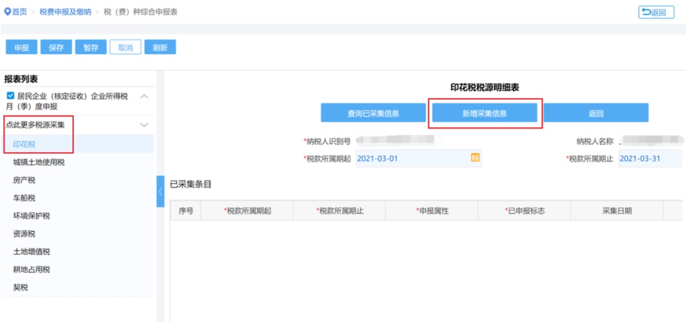Open the calendar picker for tax period start
This screenshot has width=687, height=323.
tap(475, 158)
